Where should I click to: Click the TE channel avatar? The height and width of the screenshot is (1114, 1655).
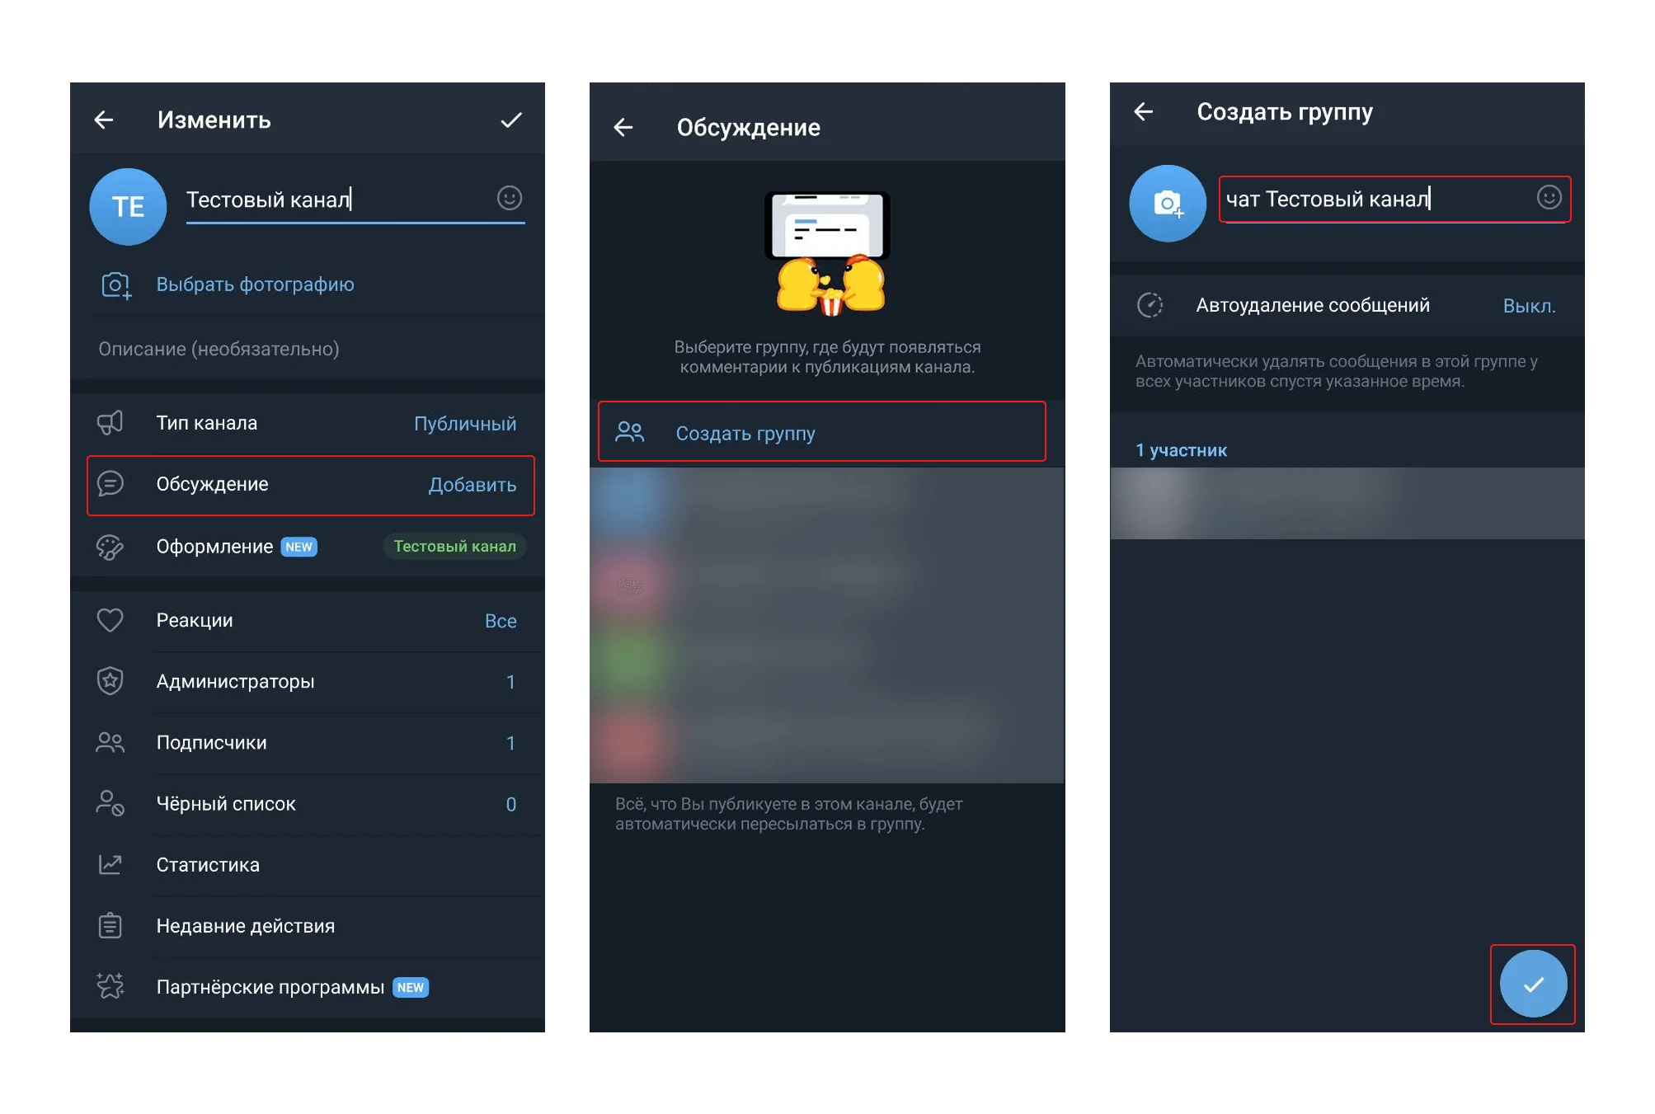click(128, 206)
